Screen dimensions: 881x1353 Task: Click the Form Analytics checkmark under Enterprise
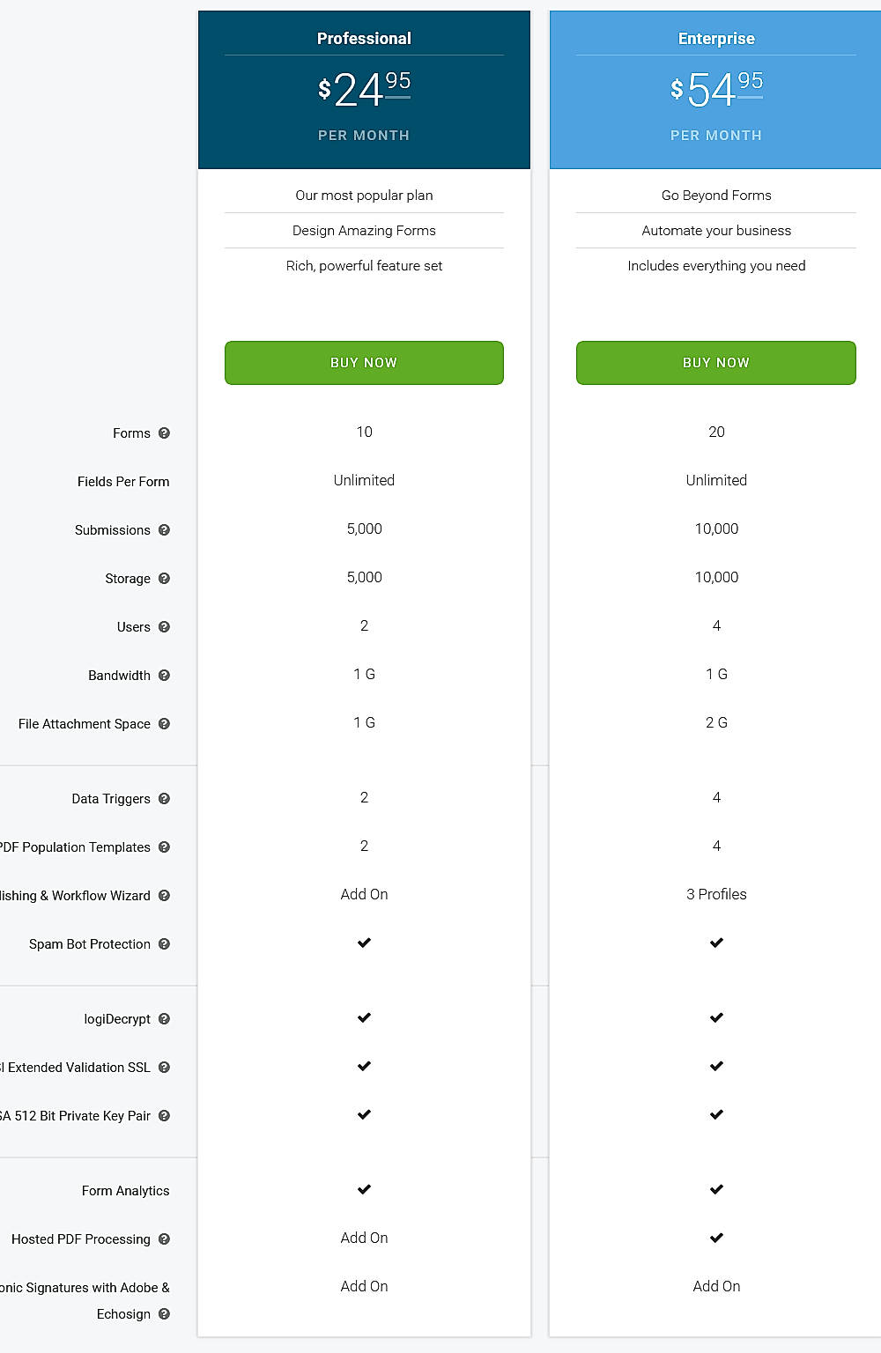click(716, 1189)
